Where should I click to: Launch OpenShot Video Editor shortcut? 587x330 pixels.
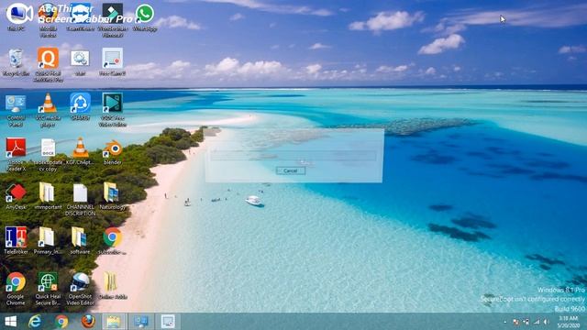click(x=80, y=282)
